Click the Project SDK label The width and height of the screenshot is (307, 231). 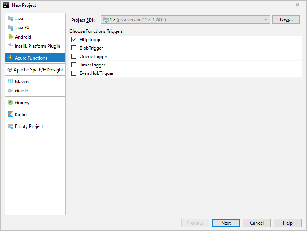83,20
